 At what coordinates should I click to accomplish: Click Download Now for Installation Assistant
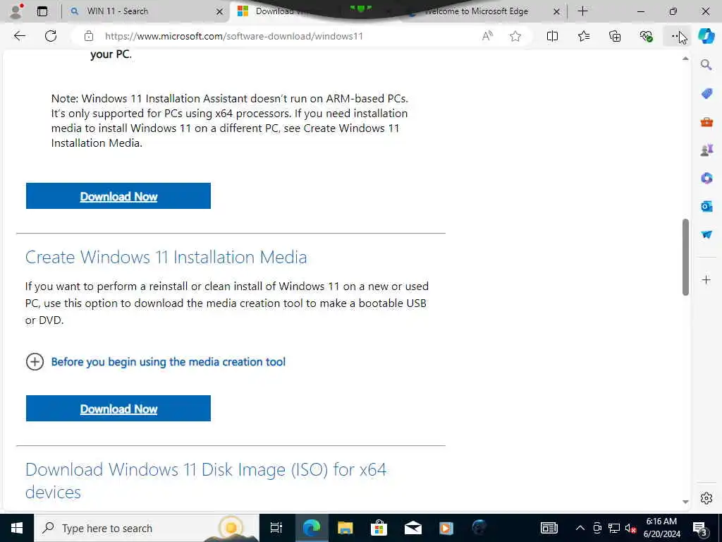coord(118,196)
